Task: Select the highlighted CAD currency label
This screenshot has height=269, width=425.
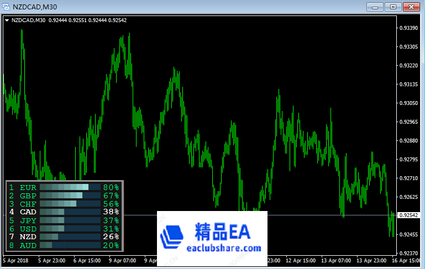Action: pos(28,212)
